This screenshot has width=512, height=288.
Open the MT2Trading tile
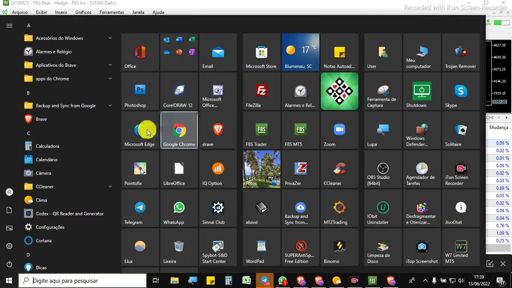(340, 208)
